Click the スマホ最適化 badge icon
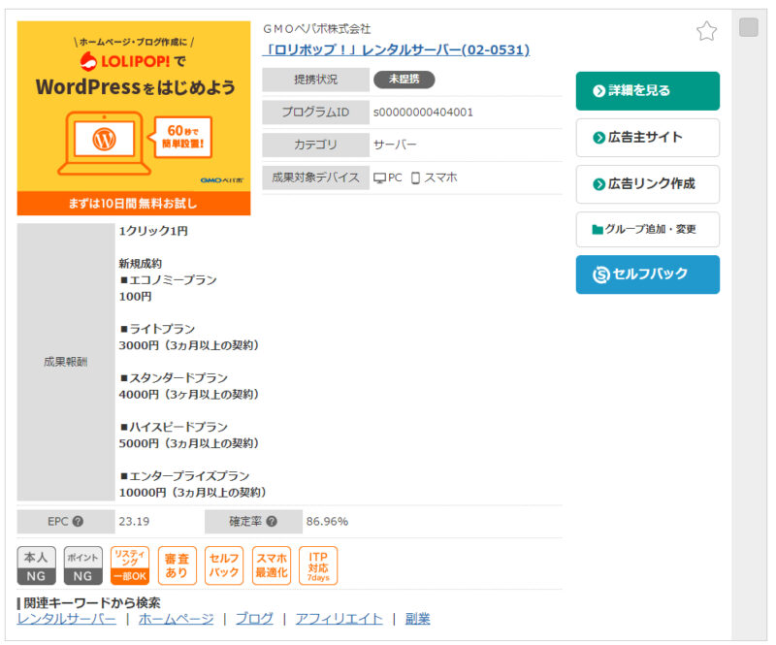This screenshot has height=645, width=776. click(272, 565)
